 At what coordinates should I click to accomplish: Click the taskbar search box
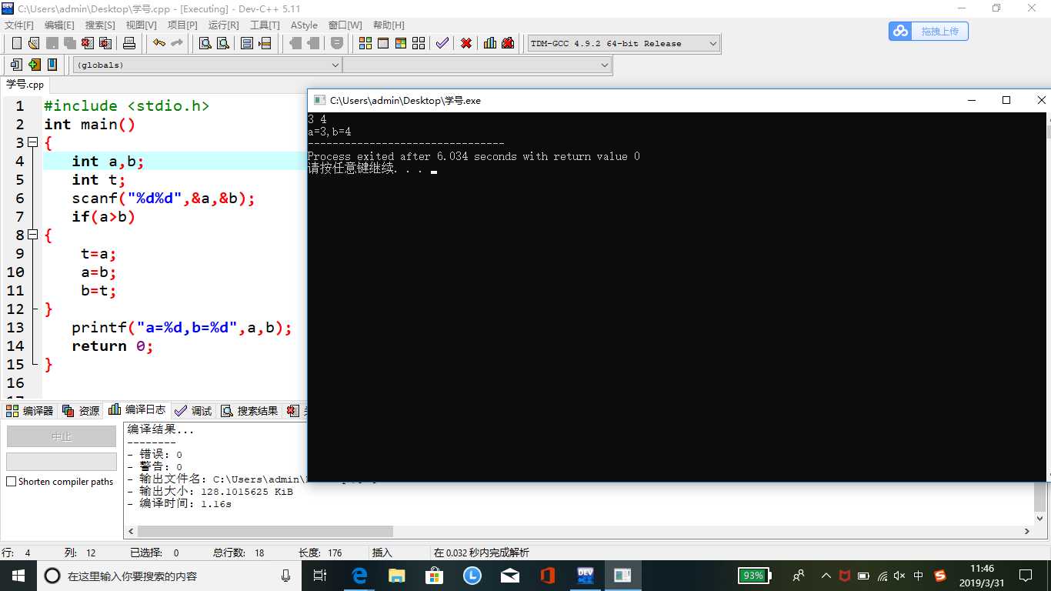click(x=168, y=576)
